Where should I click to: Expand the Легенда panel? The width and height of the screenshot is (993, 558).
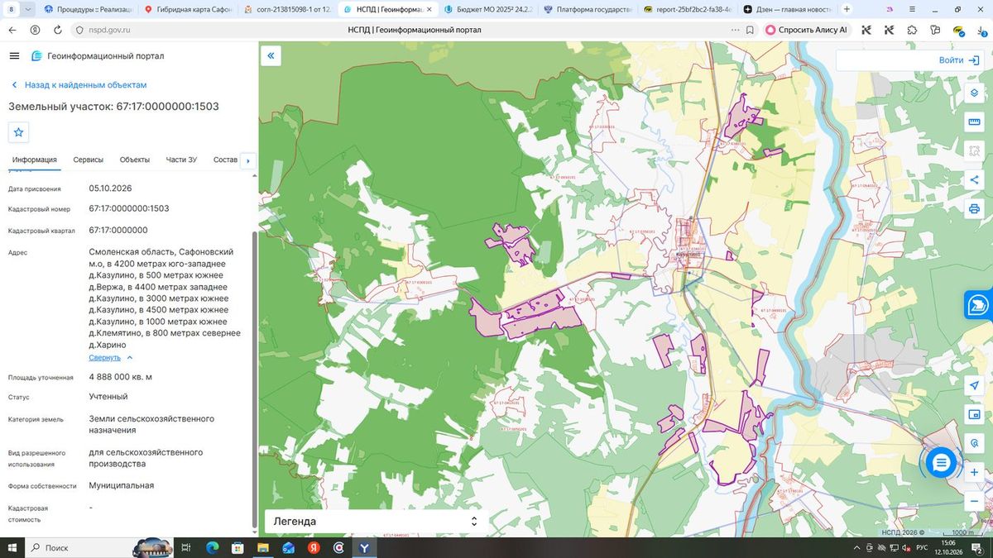pyautogui.click(x=373, y=522)
